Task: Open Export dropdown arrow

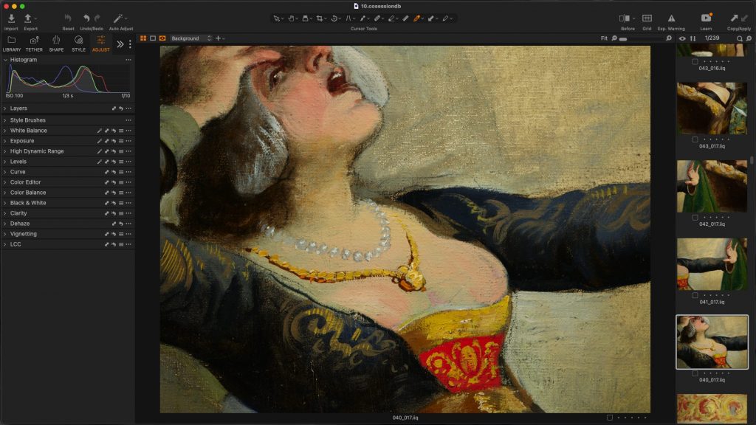Action: (35, 18)
